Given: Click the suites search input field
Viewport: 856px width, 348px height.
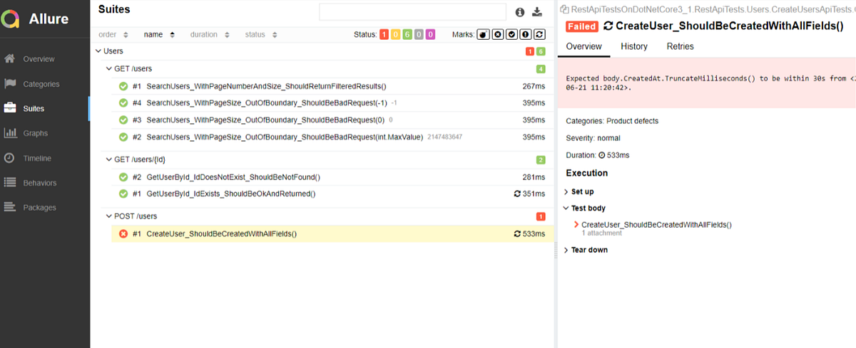Looking at the screenshot, I should [412, 12].
